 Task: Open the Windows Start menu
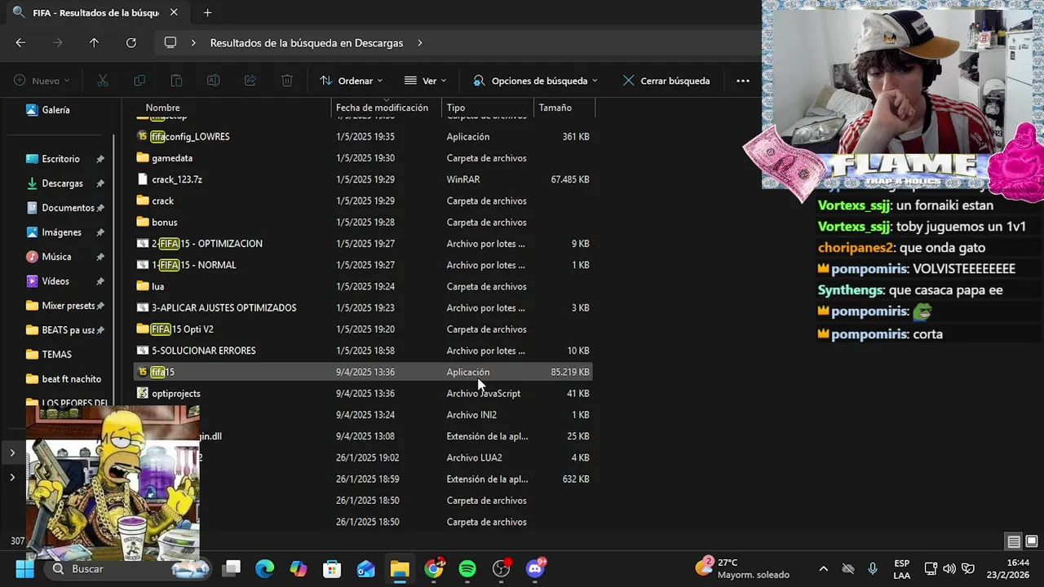tap(24, 568)
